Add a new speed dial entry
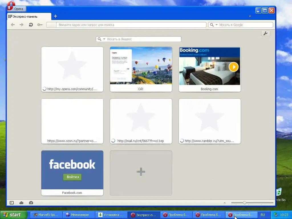Viewport: 292px width, 219px height. coord(141,173)
